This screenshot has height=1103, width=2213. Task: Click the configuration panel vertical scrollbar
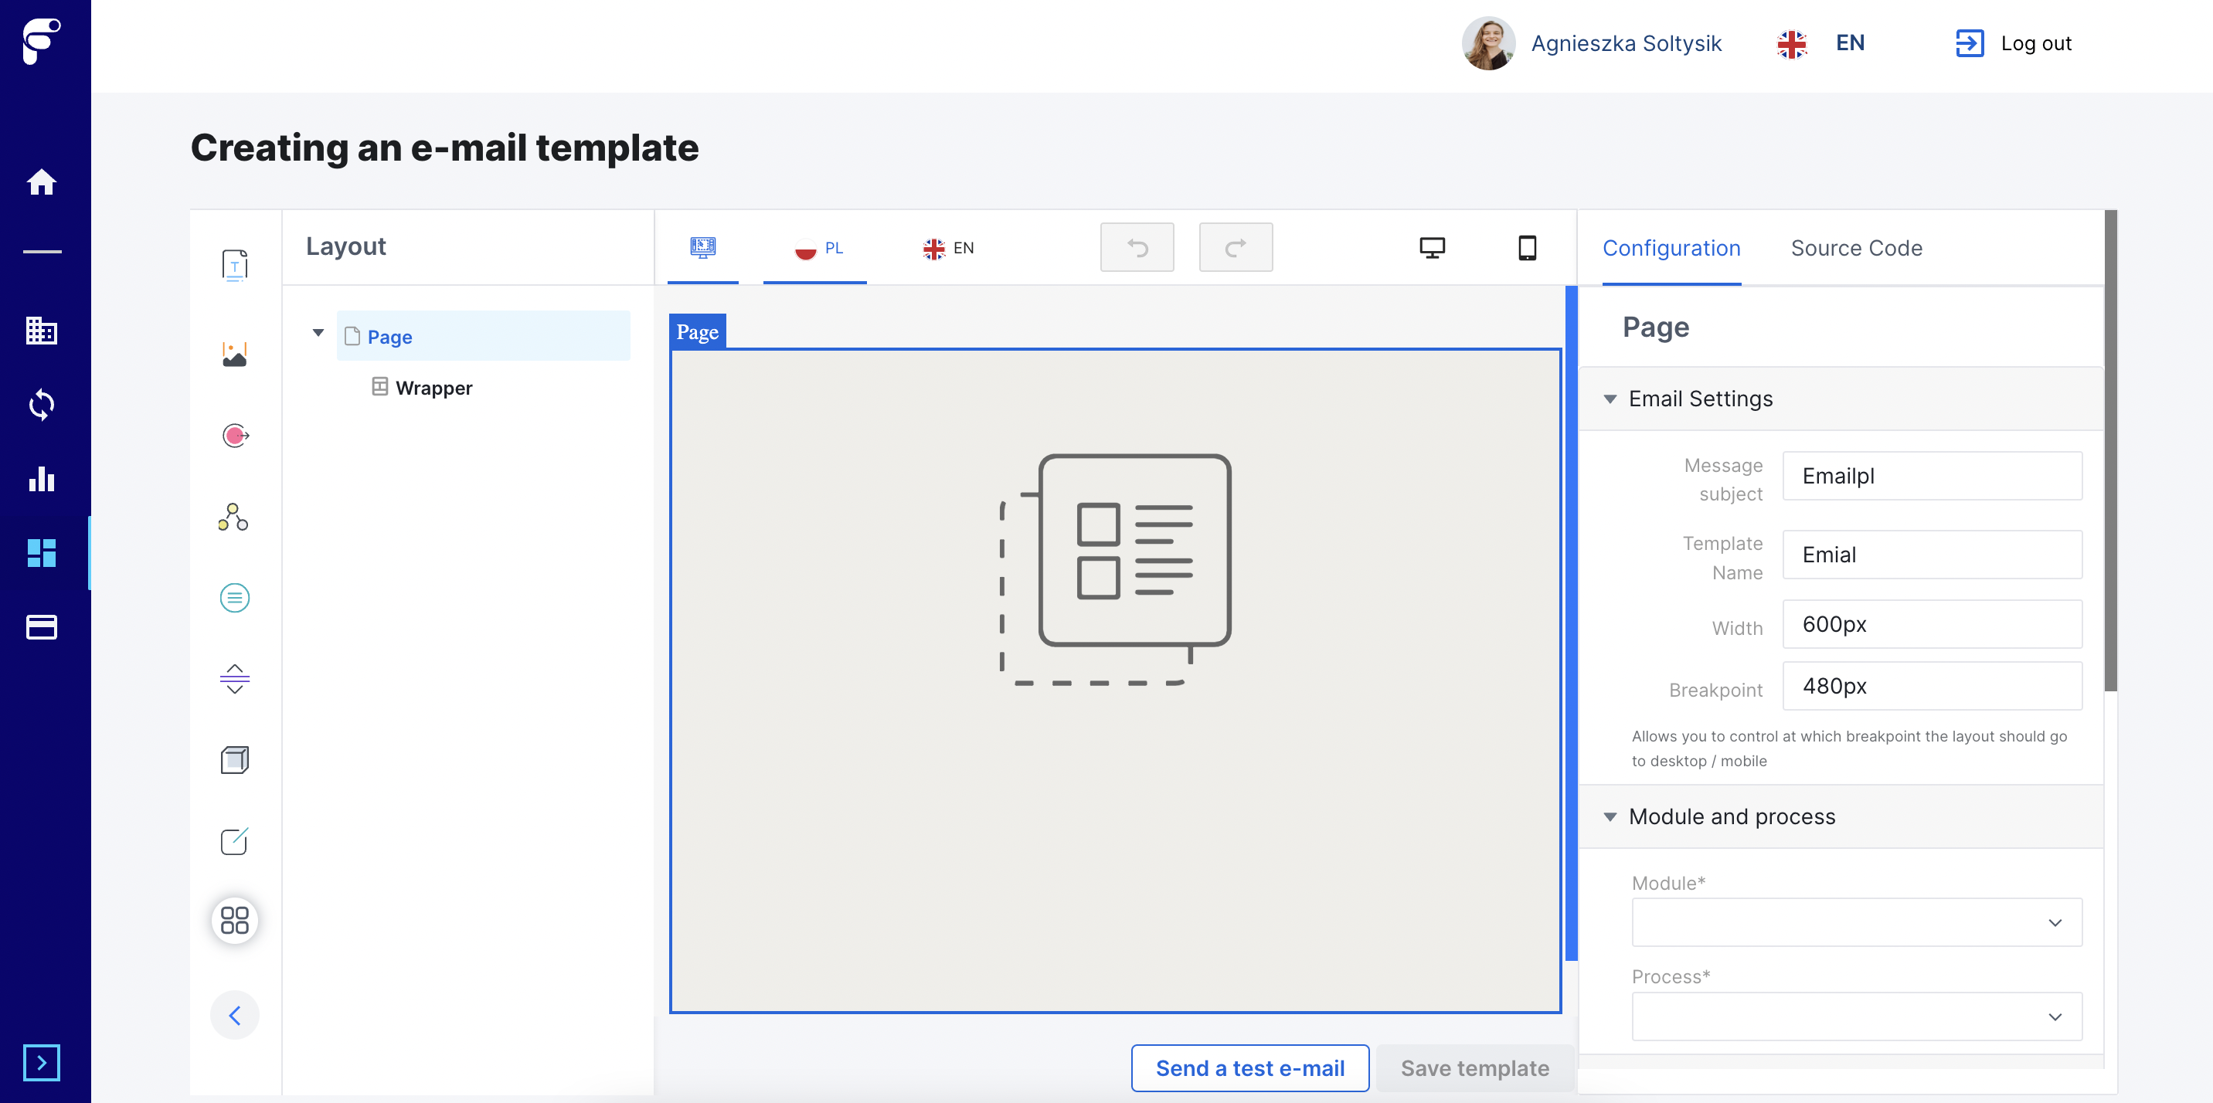(2110, 451)
